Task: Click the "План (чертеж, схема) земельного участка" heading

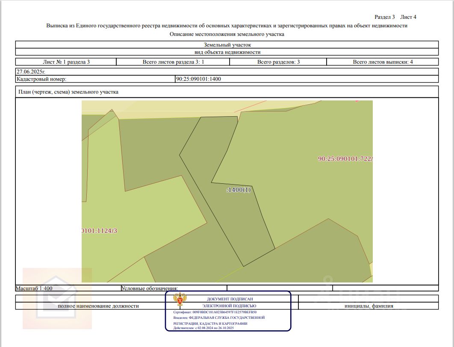Action: (x=68, y=92)
